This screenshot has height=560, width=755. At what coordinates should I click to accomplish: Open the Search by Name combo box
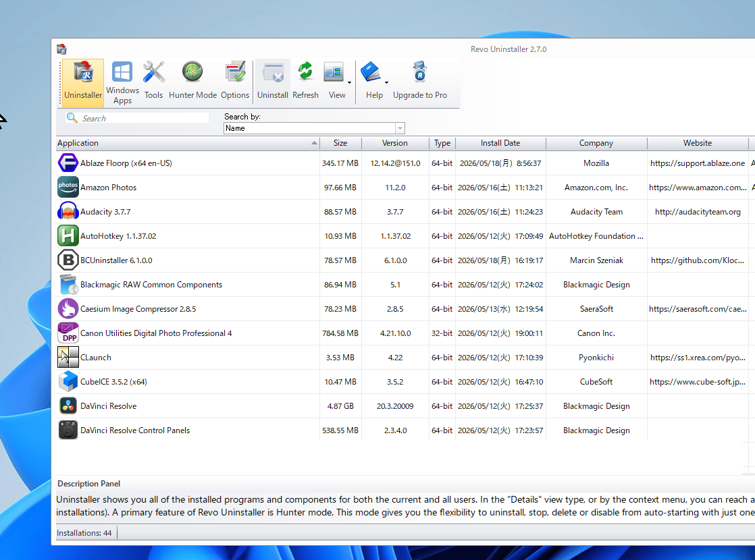pyautogui.click(x=314, y=128)
